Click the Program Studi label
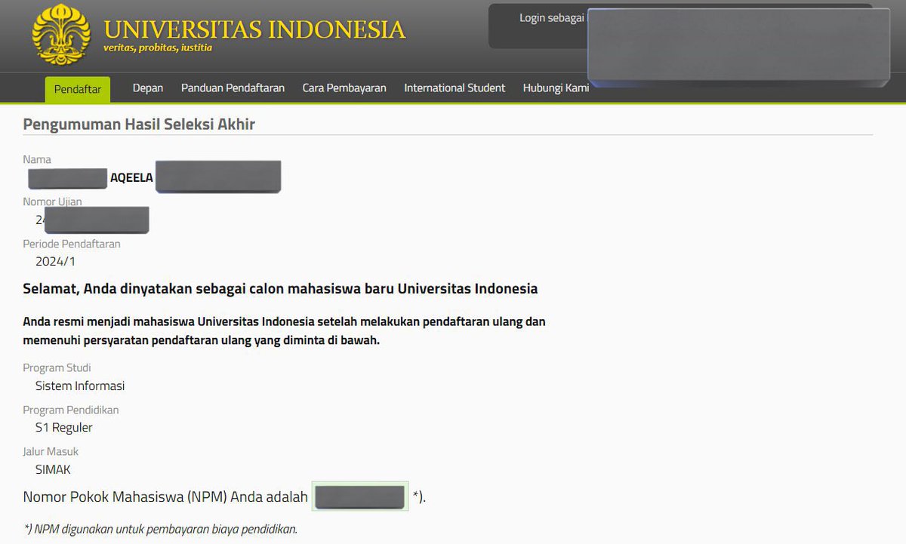Image resolution: width=906 pixels, height=544 pixels. pyautogui.click(x=57, y=368)
